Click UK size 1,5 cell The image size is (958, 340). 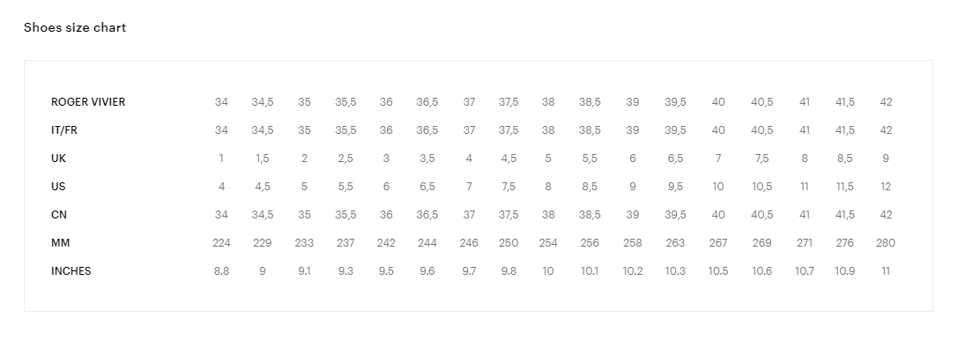click(263, 158)
